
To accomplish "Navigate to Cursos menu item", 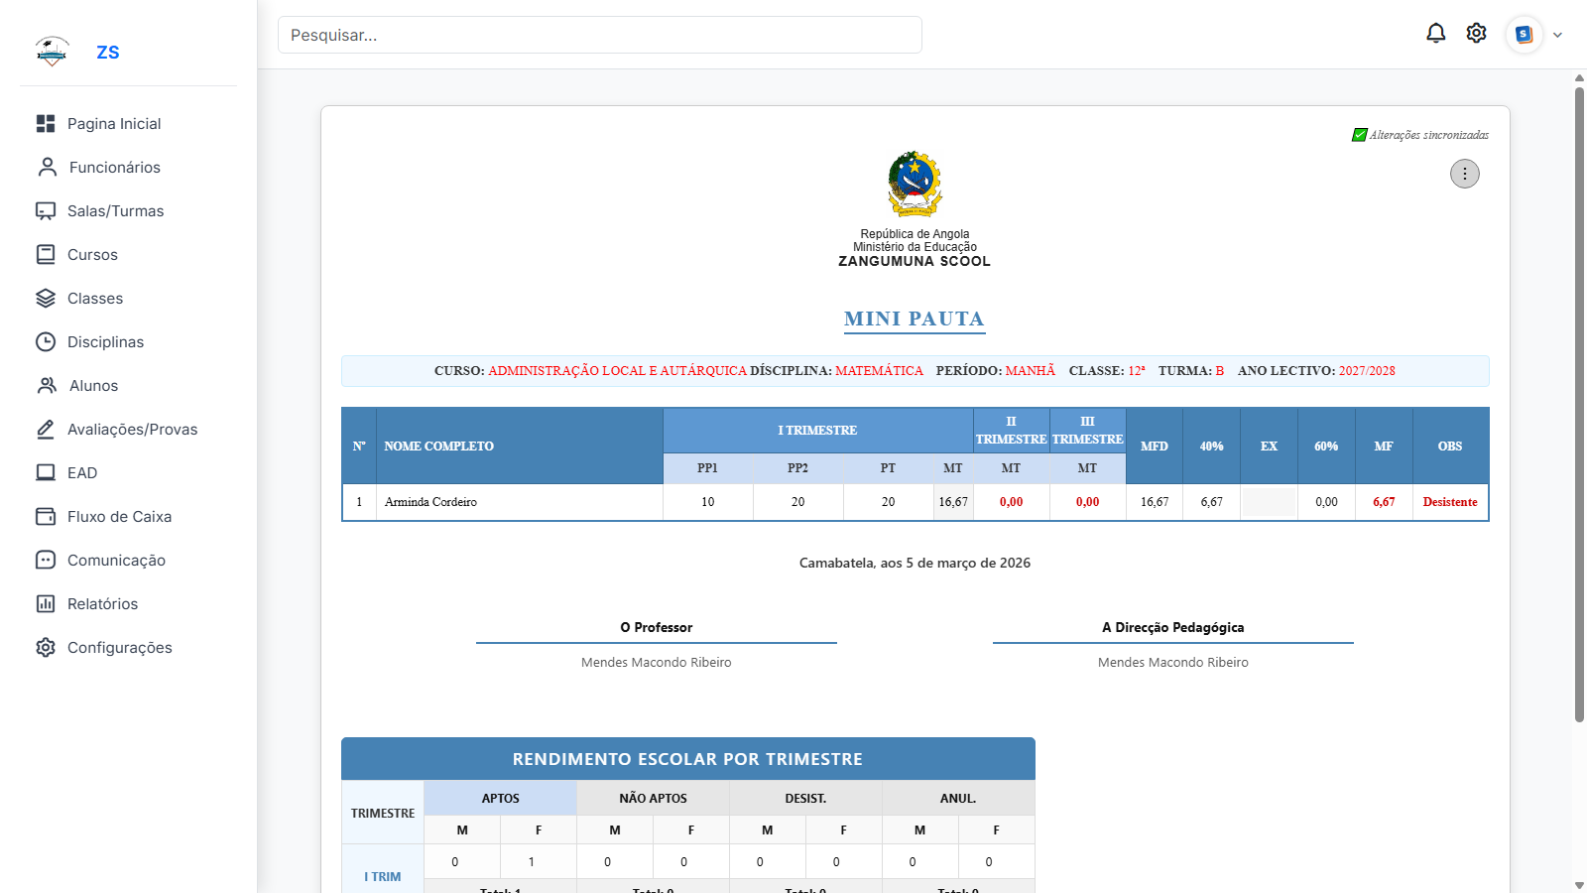I will [x=92, y=255].
